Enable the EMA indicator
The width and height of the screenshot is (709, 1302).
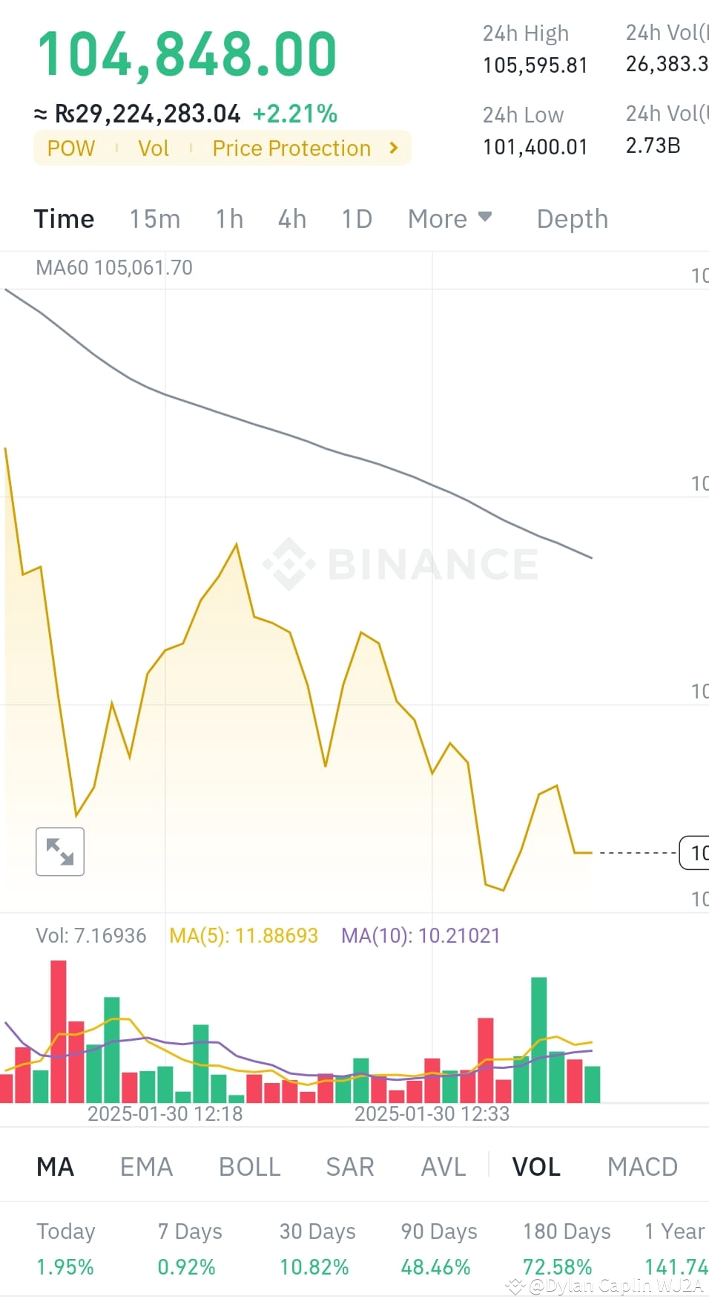[146, 1167]
